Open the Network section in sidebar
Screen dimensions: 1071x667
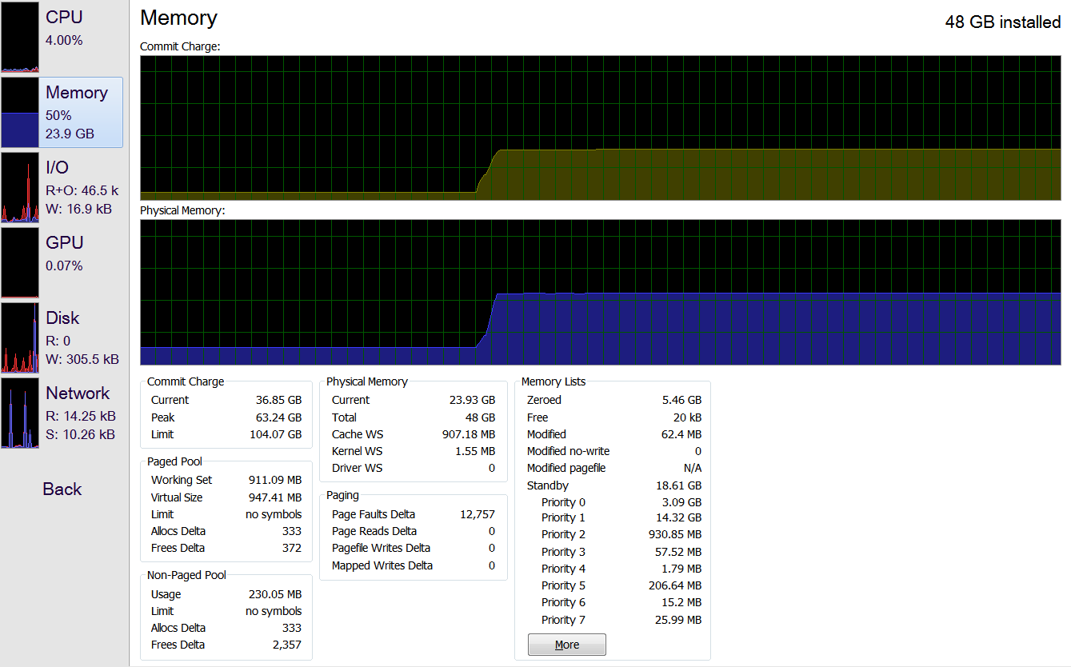62,413
